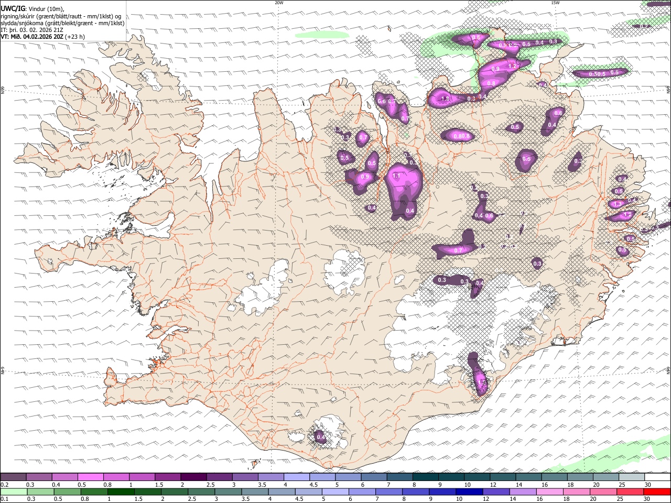Image resolution: width=671 pixels, height=503 pixels.
Task: Select the pale green 0.1 swatch in rain legend
Action: [14, 491]
